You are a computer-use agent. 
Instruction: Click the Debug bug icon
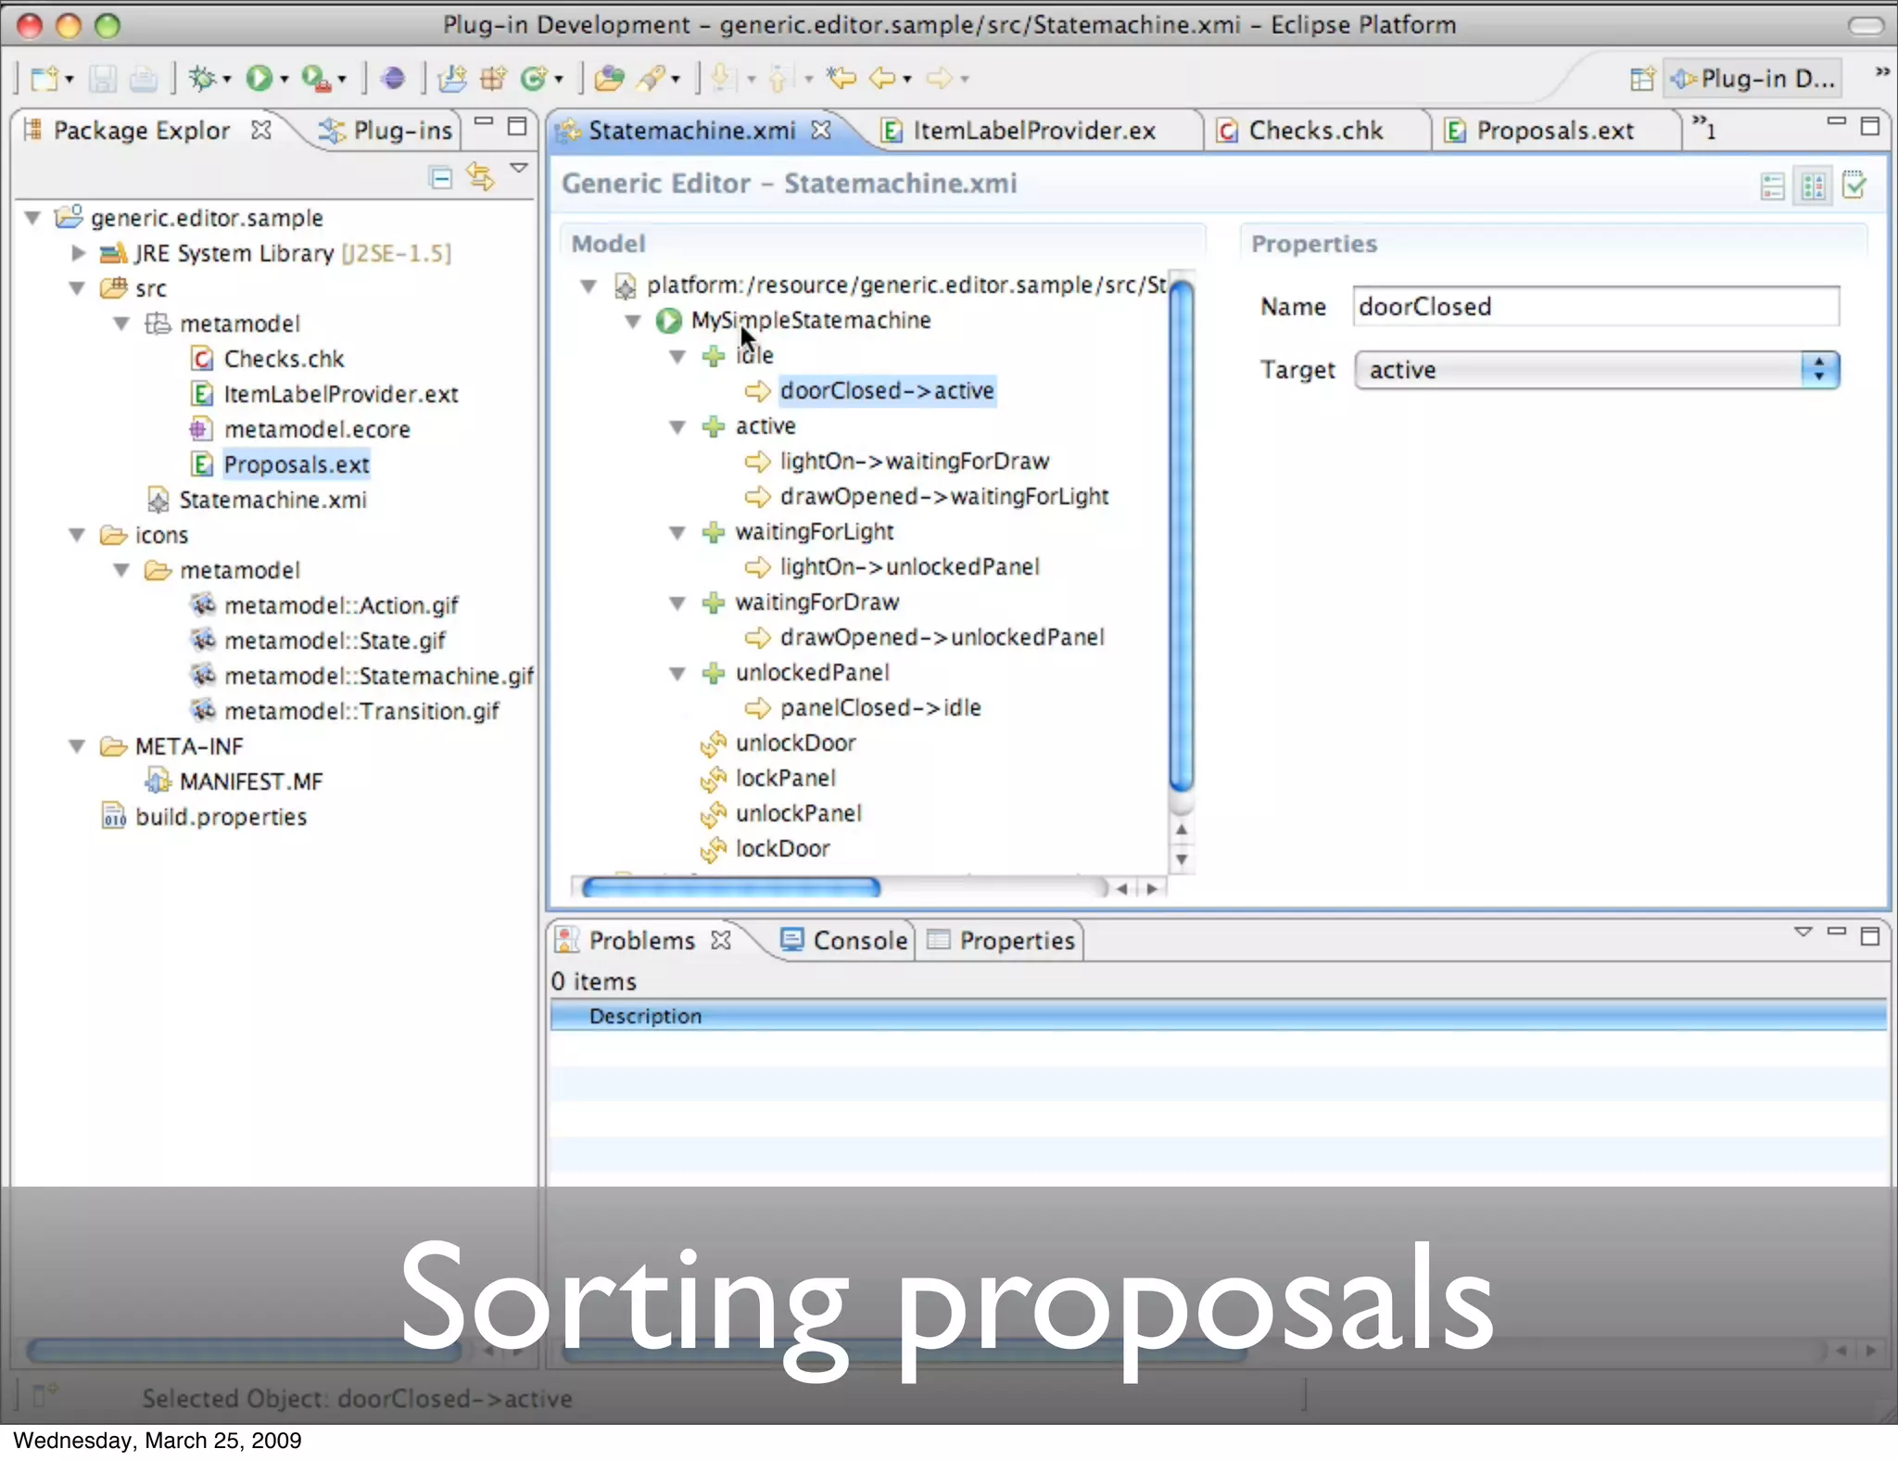tap(201, 79)
